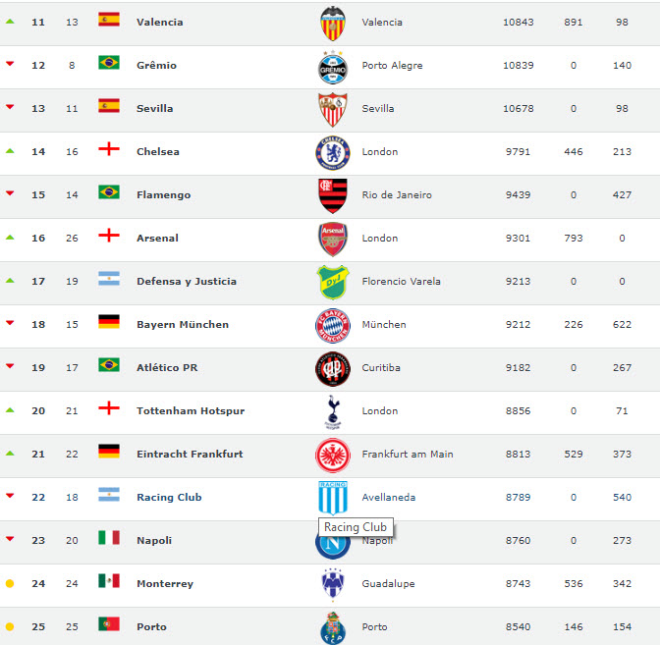The image size is (660, 645).
Task: Click the Eintracht Frankfurt eagle crest
Action: point(333,455)
